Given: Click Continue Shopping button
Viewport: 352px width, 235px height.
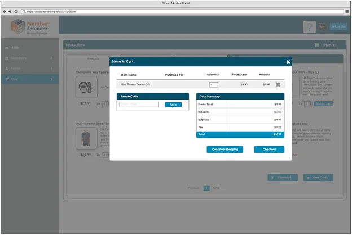Looking at the screenshot, I should (x=225, y=150).
